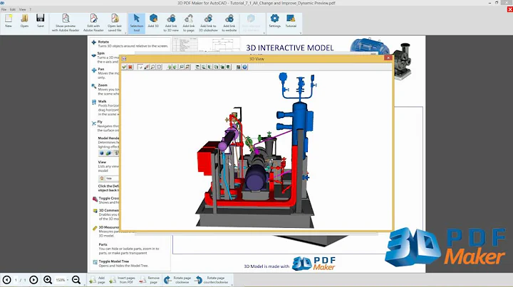Image resolution: width=513 pixels, height=287 pixels.
Task: Open the View menu
Action: pos(22,9)
